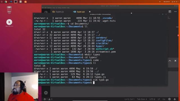Viewport: 180px width, 101px height.
Task: Select the Go language mode indicator
Action: (x=164, y=99)
